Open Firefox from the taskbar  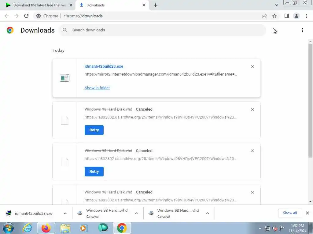tap(46, 228)
